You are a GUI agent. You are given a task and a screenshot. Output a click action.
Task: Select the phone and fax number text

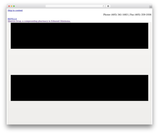pos(127,15)
